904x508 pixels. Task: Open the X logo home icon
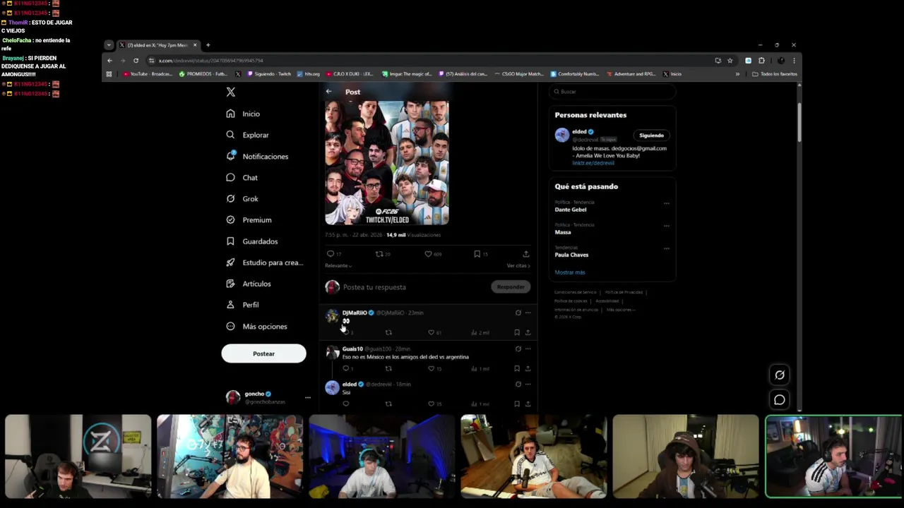tap(230, 92)
